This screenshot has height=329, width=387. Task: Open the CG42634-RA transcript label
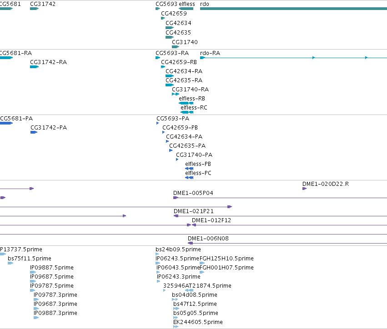[x=184, y=71]
